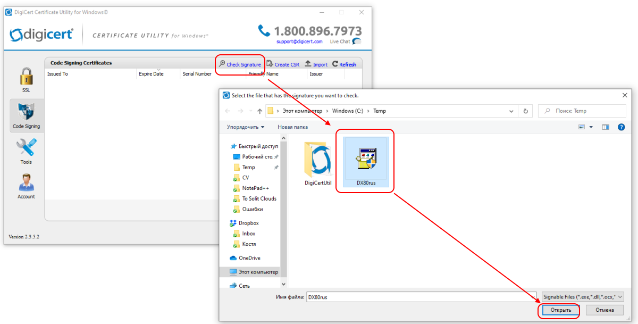Click Этот компьютер in address breadcrumb
This screenshot has width=638, height=324.
pos(303,111)
